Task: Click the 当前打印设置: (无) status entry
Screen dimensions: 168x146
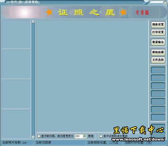Action: 138,143
